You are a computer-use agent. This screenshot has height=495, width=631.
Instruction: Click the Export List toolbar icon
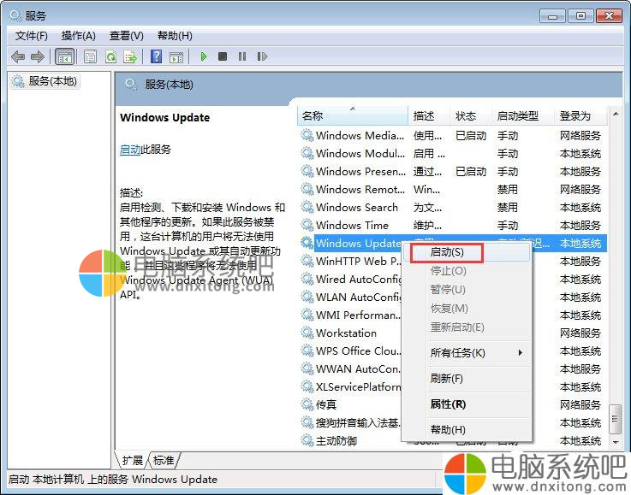pos(130,56)
